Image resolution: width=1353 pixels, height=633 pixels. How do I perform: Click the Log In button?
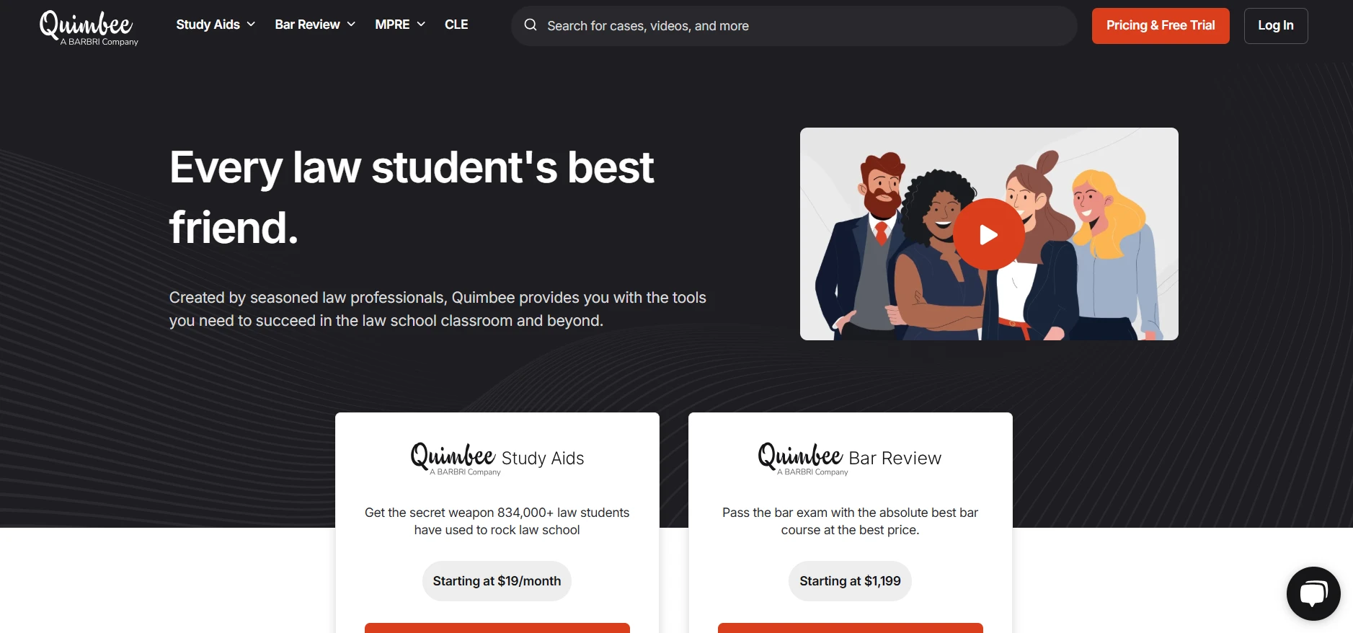point(1276,26)
